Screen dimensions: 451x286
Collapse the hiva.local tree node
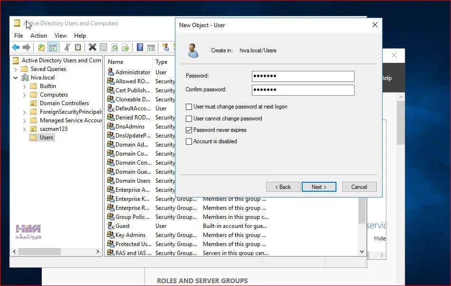coord(16,78)
